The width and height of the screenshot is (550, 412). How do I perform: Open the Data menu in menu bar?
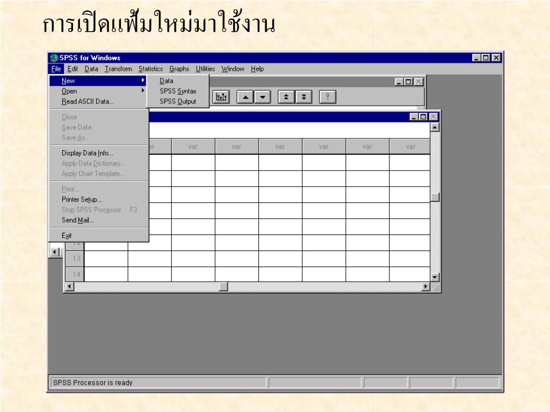91,69
